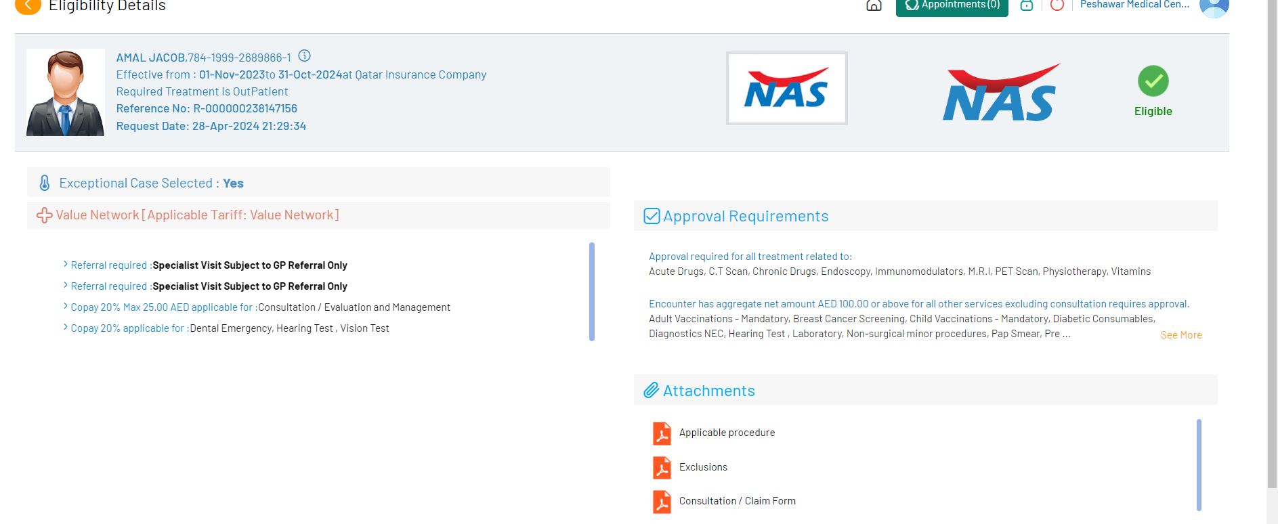Click the paperclip icon beside Attachments
Screen dimensions: 1278x524
tap(652, 391)
